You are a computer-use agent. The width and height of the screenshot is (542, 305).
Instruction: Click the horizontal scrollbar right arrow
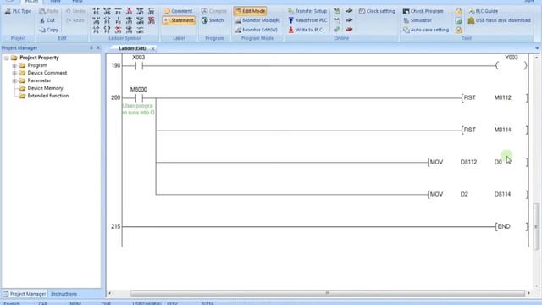coord(528,293)
